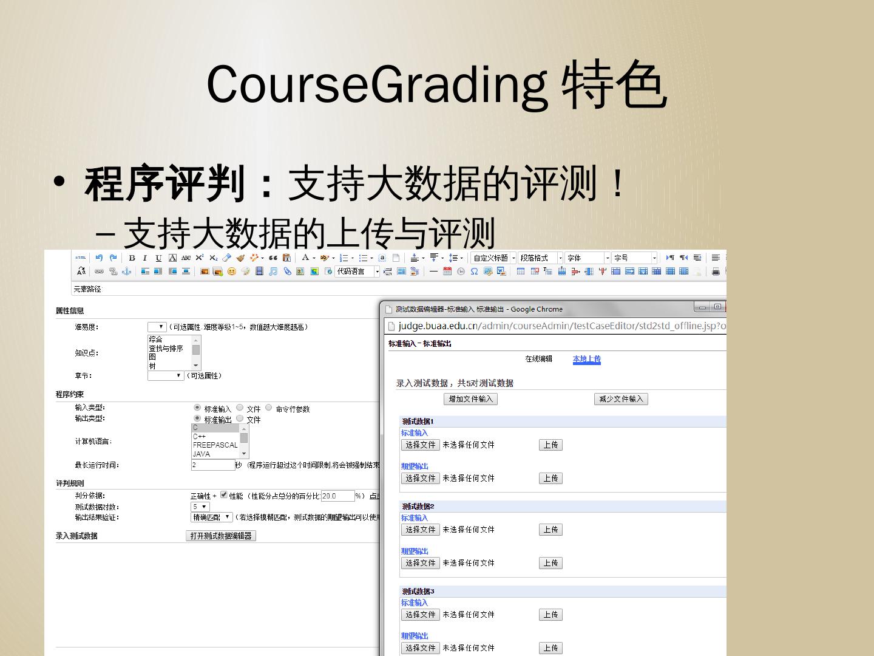Screen dimensions: 874x656
Task: Click the 最长运行时间 input field
Action: (212, 465)
